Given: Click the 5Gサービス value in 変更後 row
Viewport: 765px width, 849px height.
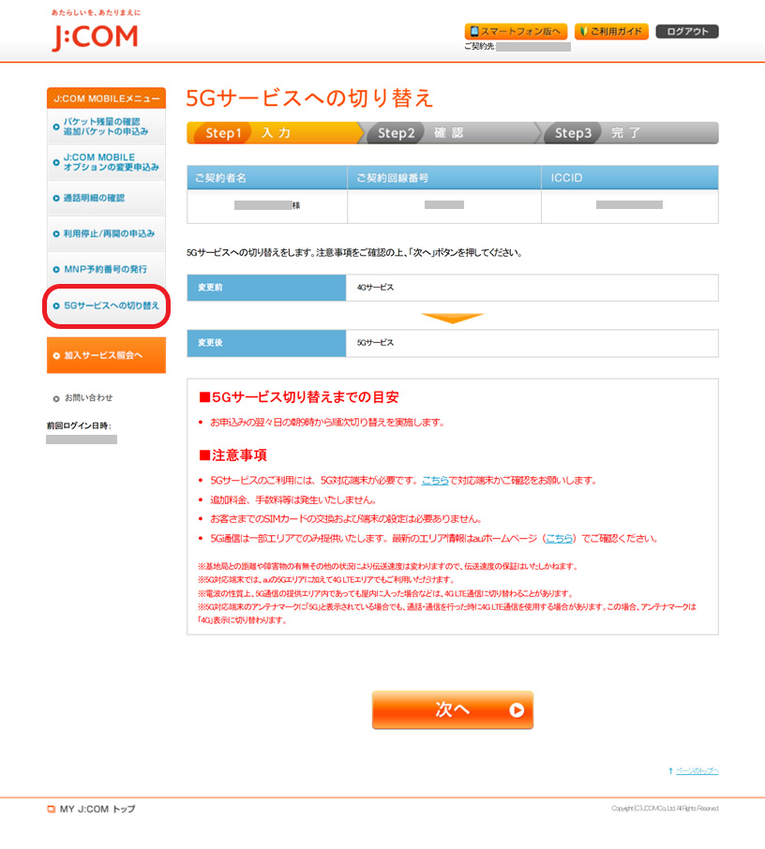Looking at the screenshot, I should coord(375,343).
